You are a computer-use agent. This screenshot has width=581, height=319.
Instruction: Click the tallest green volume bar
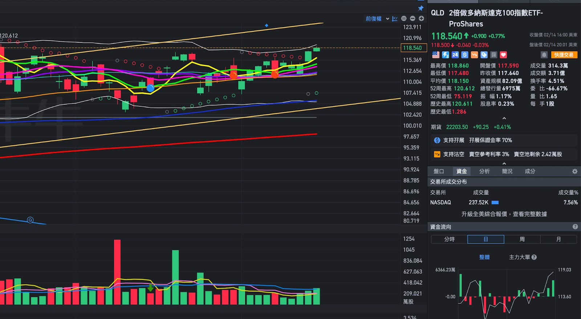pyautogui.click(x=175, y=277)
